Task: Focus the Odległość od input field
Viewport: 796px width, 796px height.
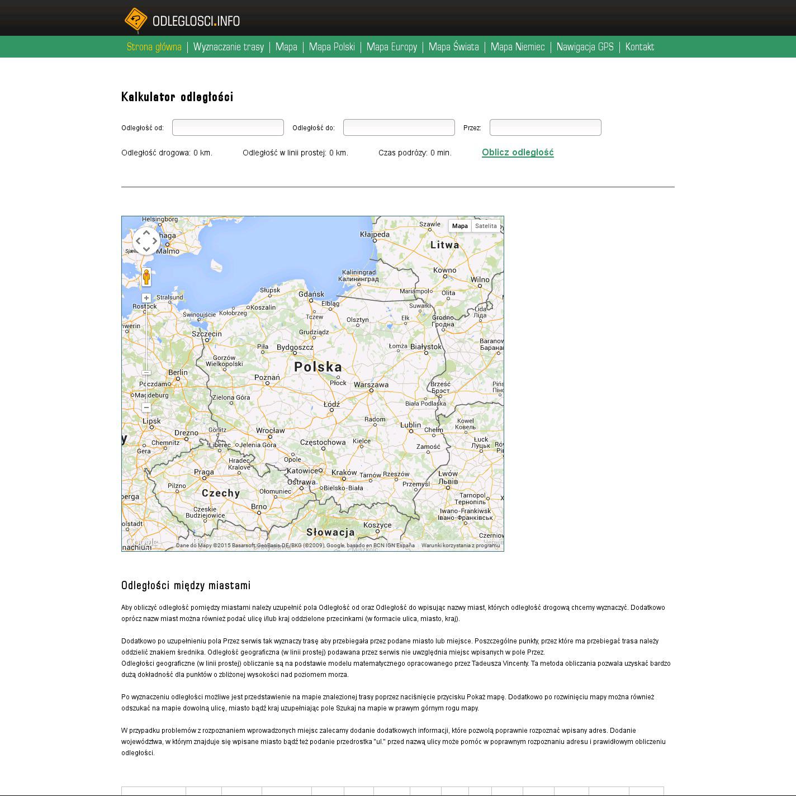Action: point(228,127)
